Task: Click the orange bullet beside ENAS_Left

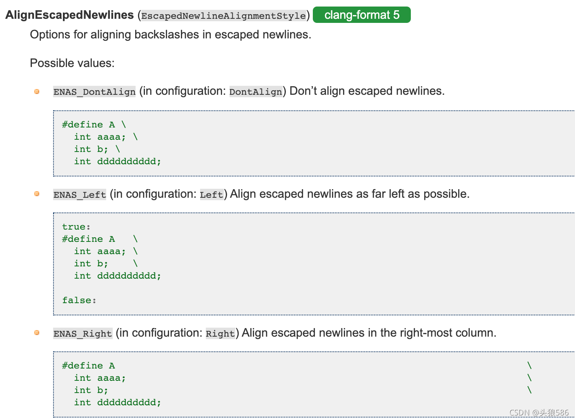Action: [37, 194]
